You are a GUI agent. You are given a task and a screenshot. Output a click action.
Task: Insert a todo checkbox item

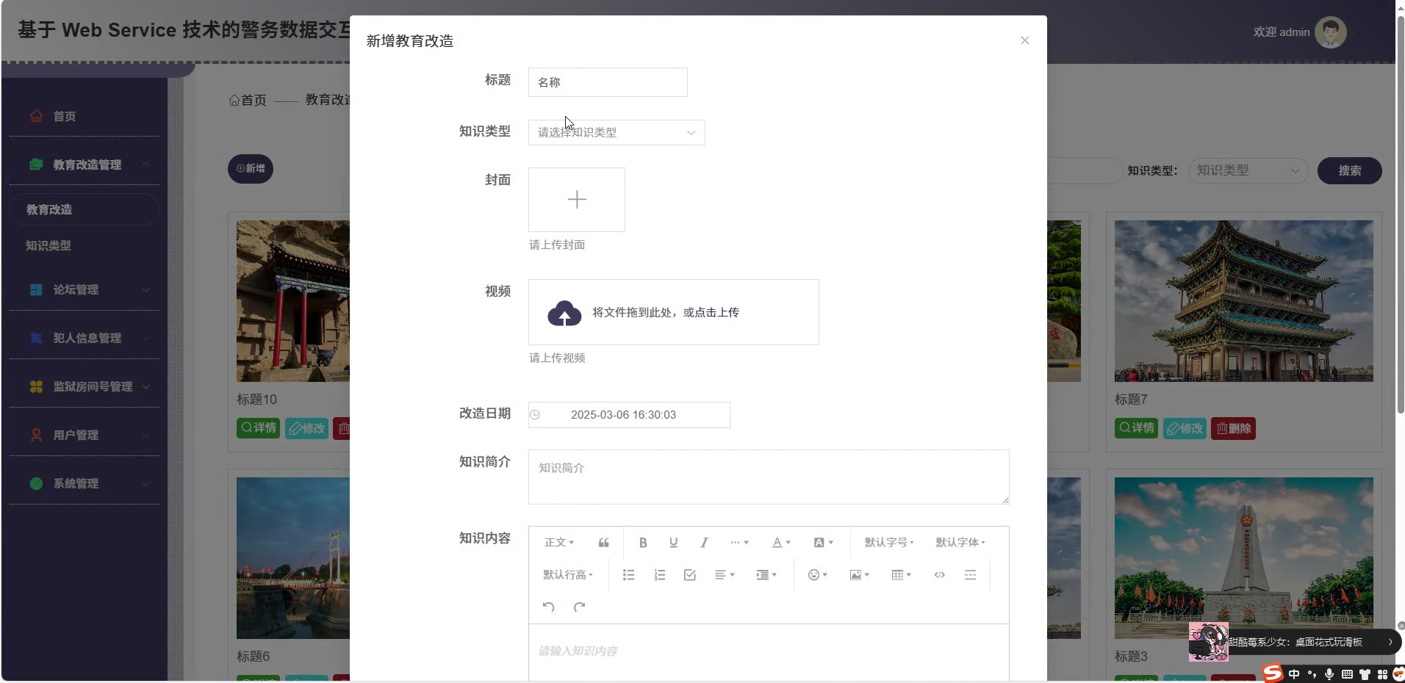[689, 575]
